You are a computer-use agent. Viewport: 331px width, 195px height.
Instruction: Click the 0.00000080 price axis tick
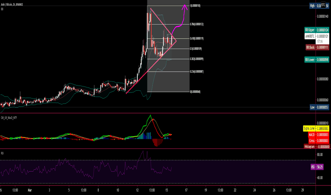click(x=322, y=79)
